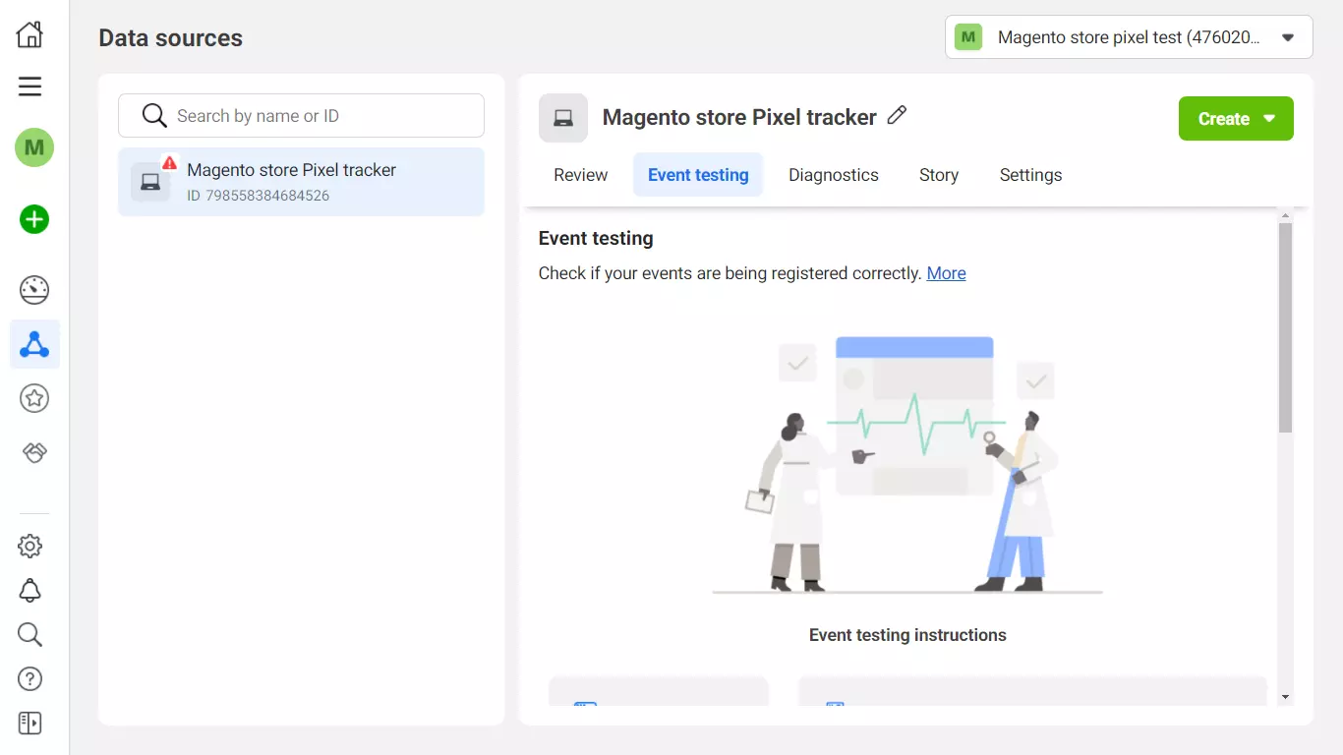1343x755 pixels.
Task: Toggle the sidebar collapse panel icon
Action: point(30,723)
